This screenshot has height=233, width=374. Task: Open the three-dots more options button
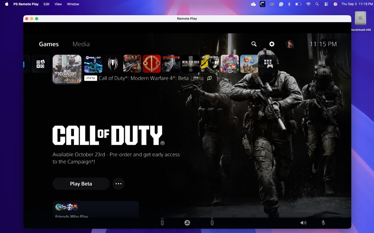119,184
